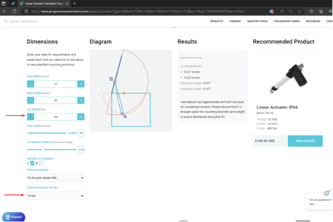
Task: Open the Rewards button
Action: coord(13,217)
